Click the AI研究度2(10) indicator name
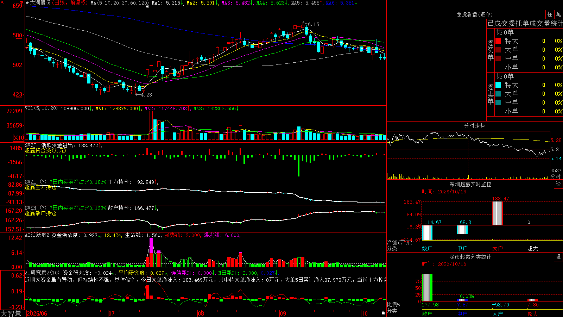 pos(43,273)
